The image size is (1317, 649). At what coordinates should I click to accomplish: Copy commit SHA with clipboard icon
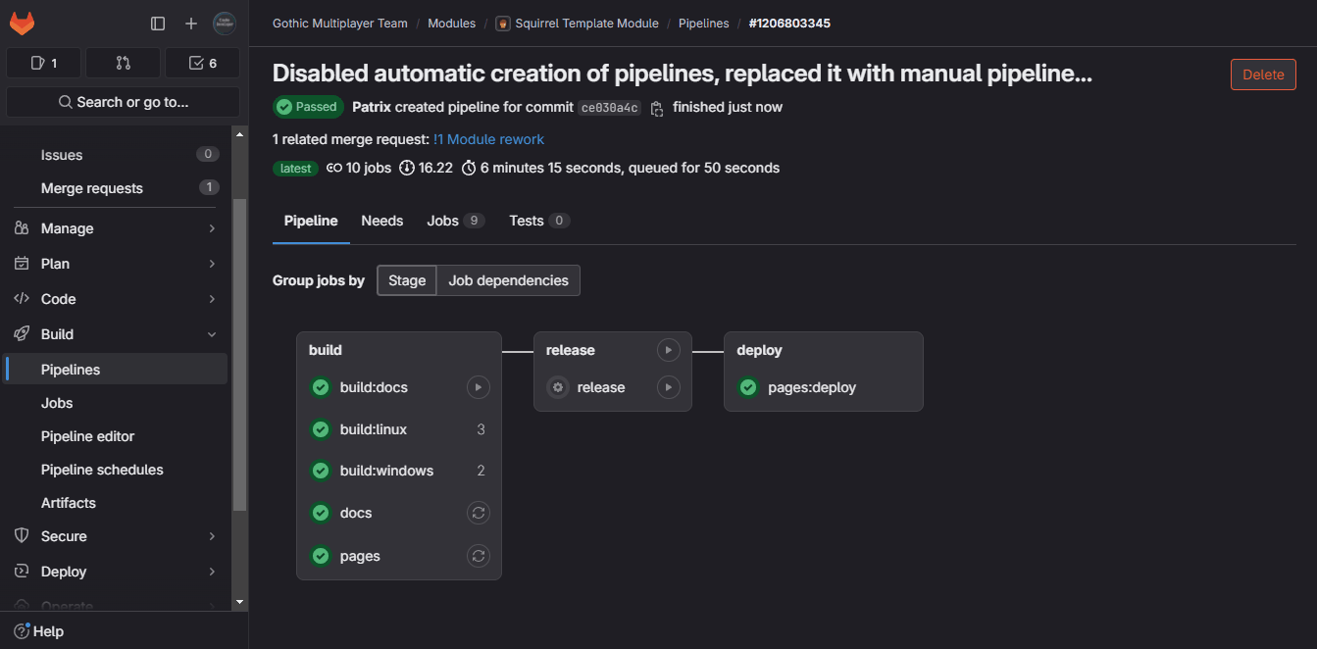click(657, 108)
